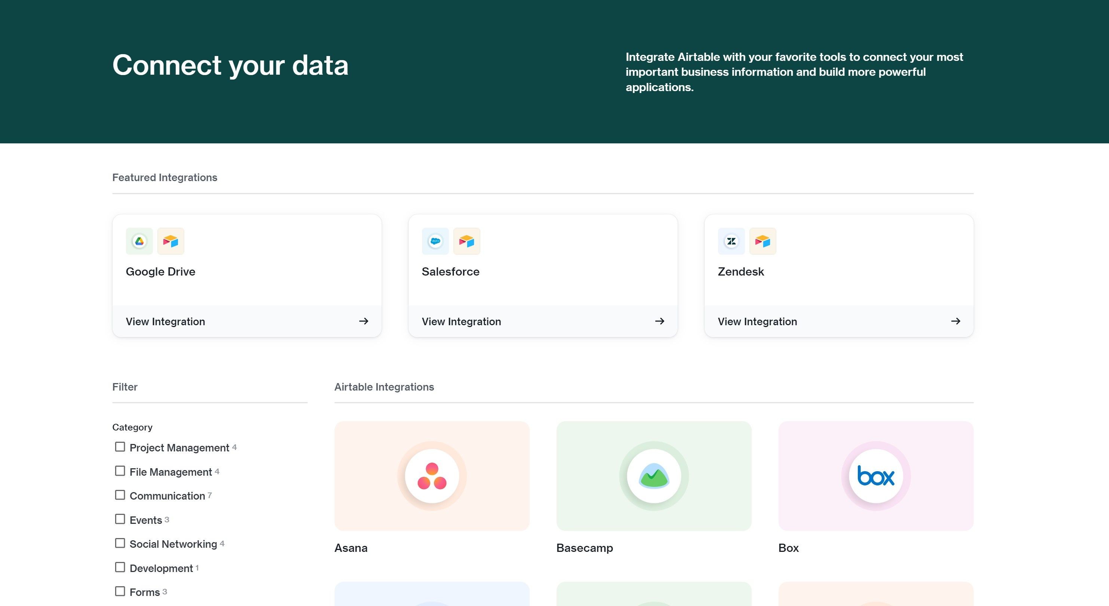Image resolution: width=1109 pixels, height=606 pixels.
Task: Open the Box integration logo
Action: (876, 476)
